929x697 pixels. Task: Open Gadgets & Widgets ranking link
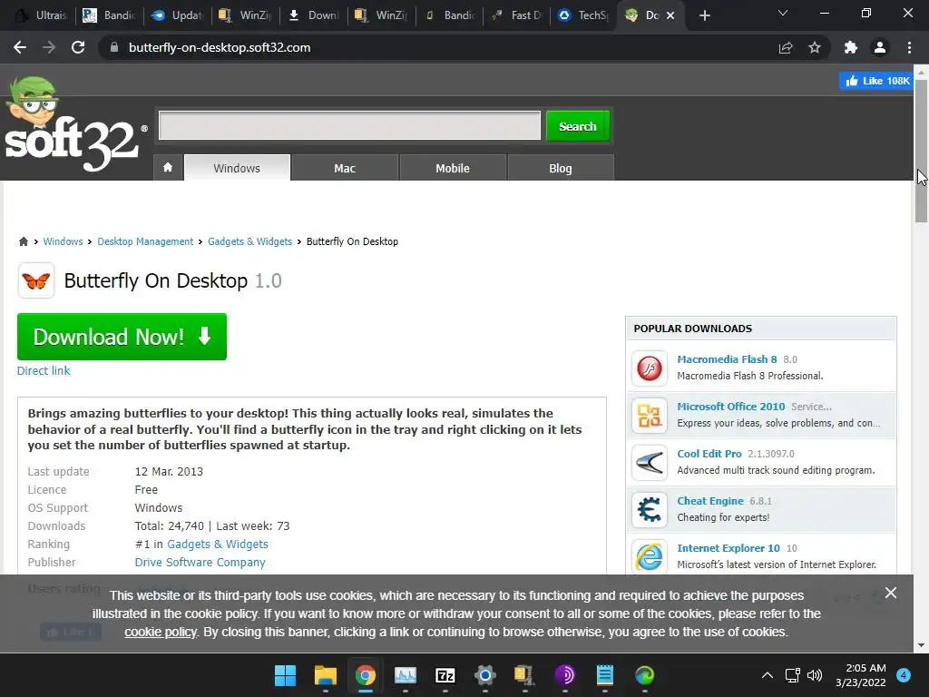218,545
